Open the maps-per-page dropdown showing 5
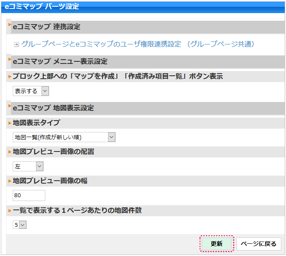Image resolution: width=286 pixels, height=256 pixels. tap(19, 225)
